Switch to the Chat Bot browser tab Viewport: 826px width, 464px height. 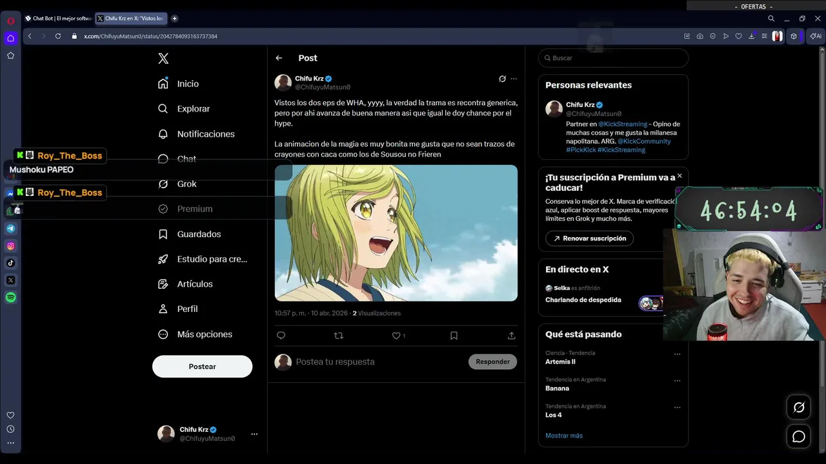57,19
